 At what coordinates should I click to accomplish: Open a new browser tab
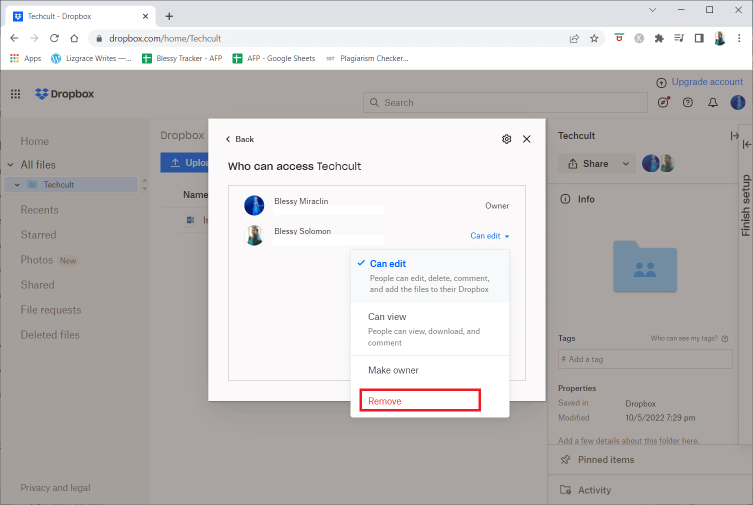169,16
